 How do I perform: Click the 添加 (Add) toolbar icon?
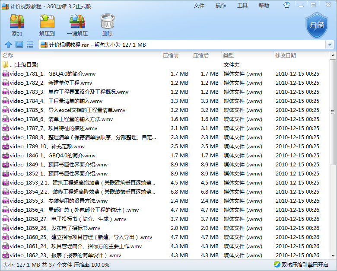click(x=17, y=21)
